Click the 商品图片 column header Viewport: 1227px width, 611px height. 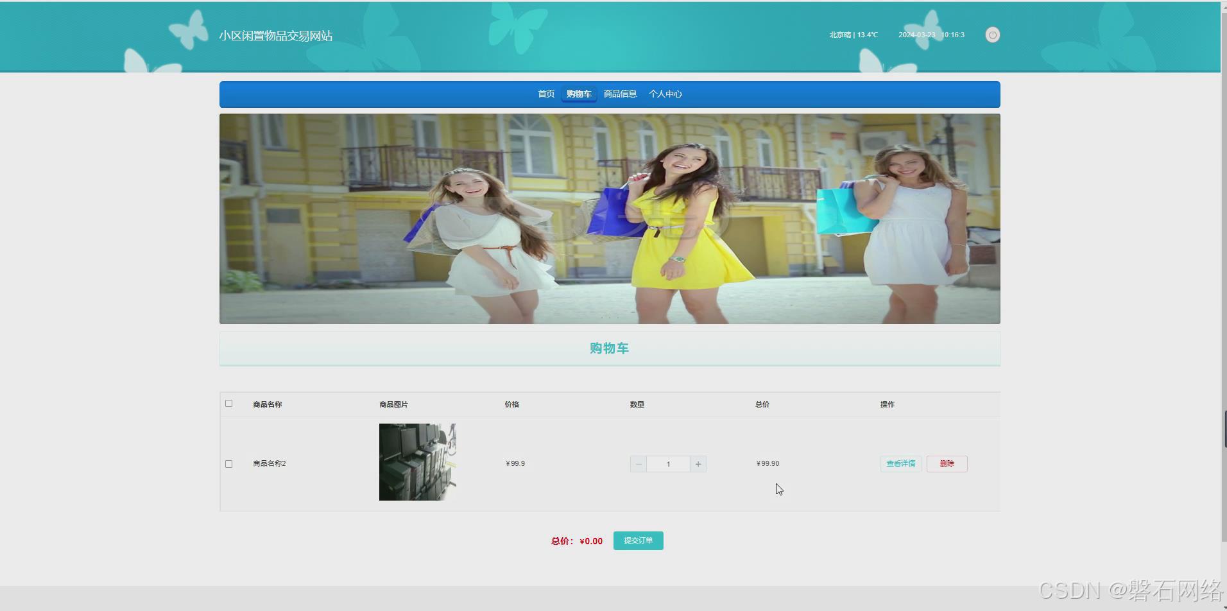tap(393, 404)
